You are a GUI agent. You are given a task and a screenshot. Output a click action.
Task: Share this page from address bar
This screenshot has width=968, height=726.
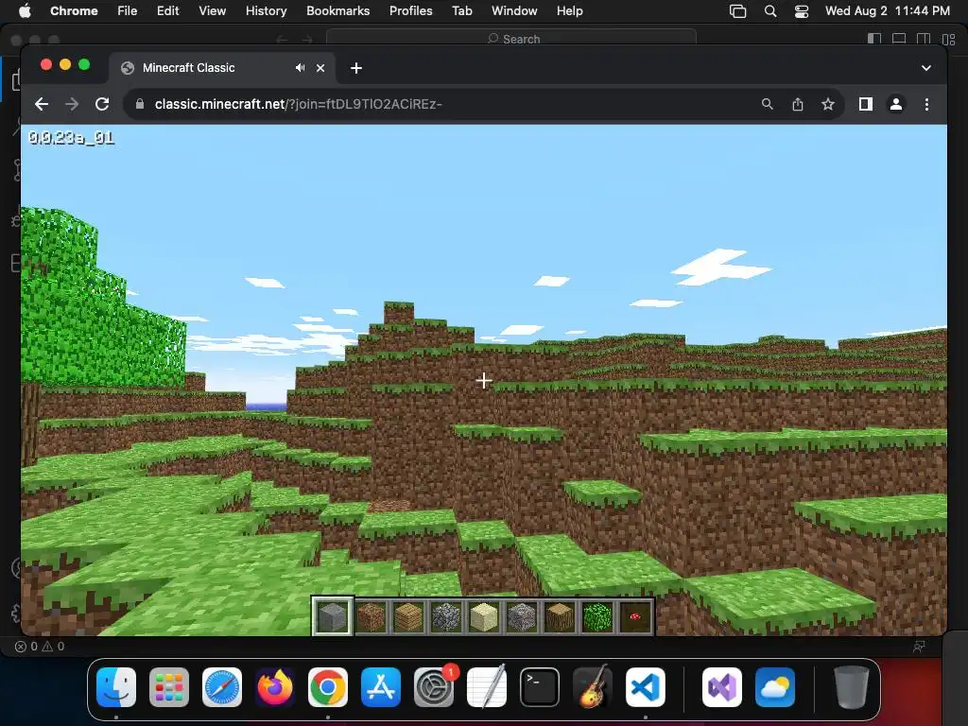[798, 104]
